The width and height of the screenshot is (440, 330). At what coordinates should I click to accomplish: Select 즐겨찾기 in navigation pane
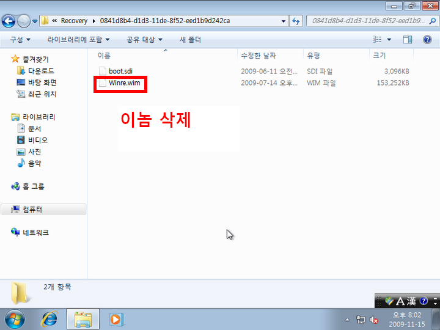pyautogui.click(x=35, y=59)
